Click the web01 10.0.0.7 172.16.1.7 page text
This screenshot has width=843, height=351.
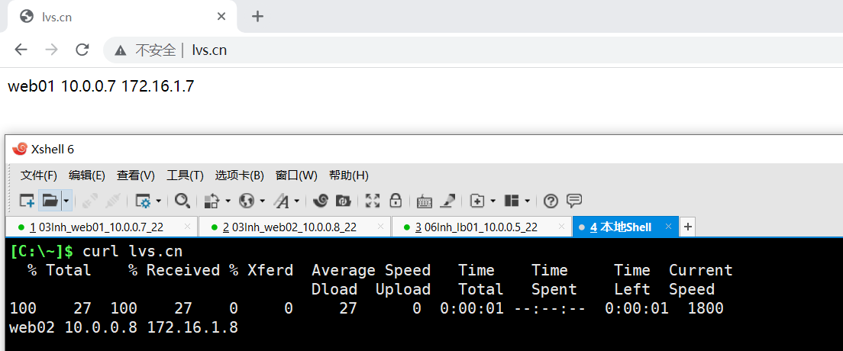click(101, 86)
